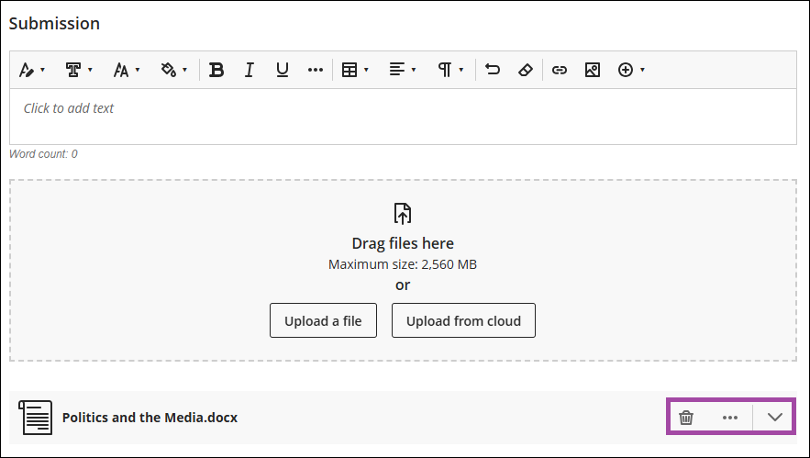Click the Politics and the Media.docx filename

pos(150,418)
